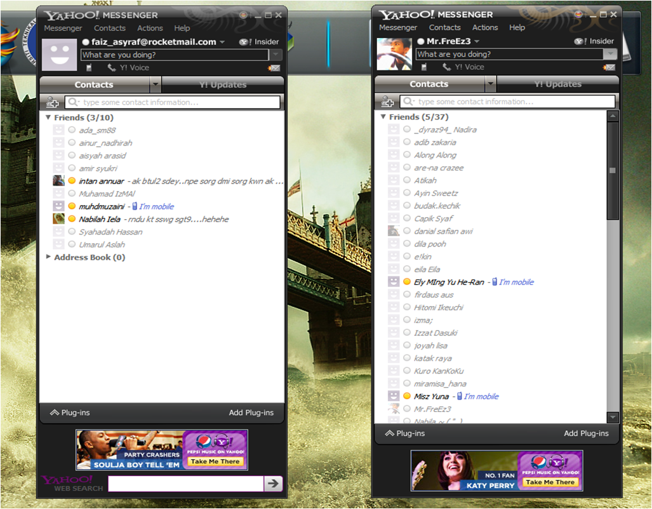Click faiz_asyraf default smiley avatar
This screenshot has height=509, width=652.
pyautogui.click(x=60, y=55)
